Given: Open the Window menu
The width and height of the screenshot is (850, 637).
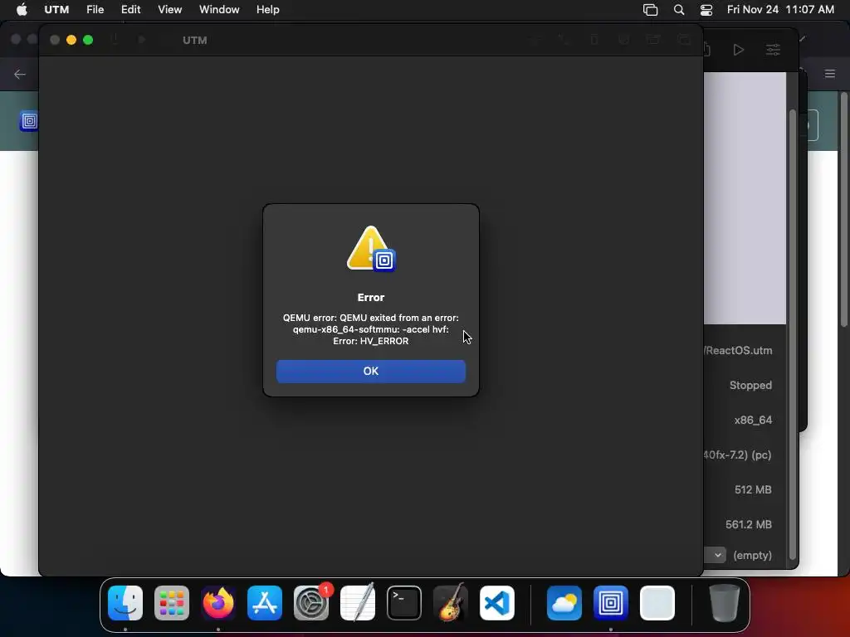Looking at the screenshot, I should coord(219,10).
